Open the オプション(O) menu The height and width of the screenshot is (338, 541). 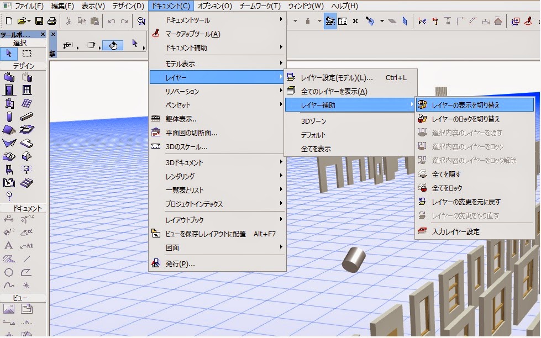[x=214, y=6]
